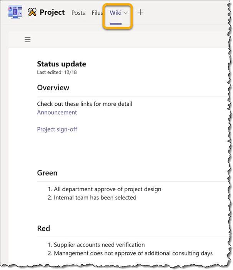Expand the Wiki tab dropdown chevron
The width and height of the screenshot is (233, 270).
tap(126, 13)
